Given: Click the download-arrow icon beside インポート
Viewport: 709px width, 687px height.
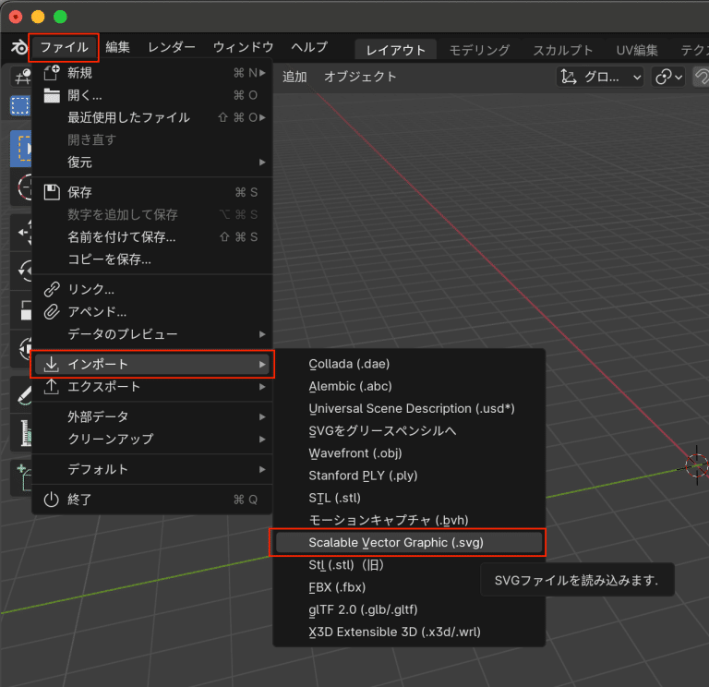Looking at the screenshot, I should pos(52,364).
